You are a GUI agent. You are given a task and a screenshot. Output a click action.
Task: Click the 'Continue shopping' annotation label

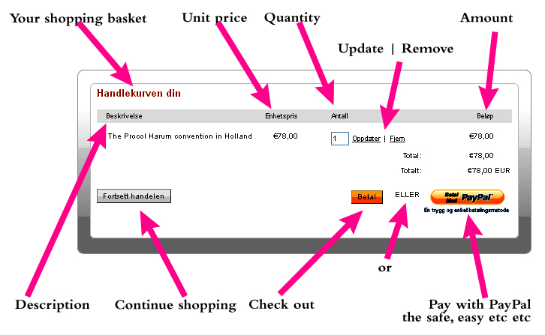click(175, 305)
